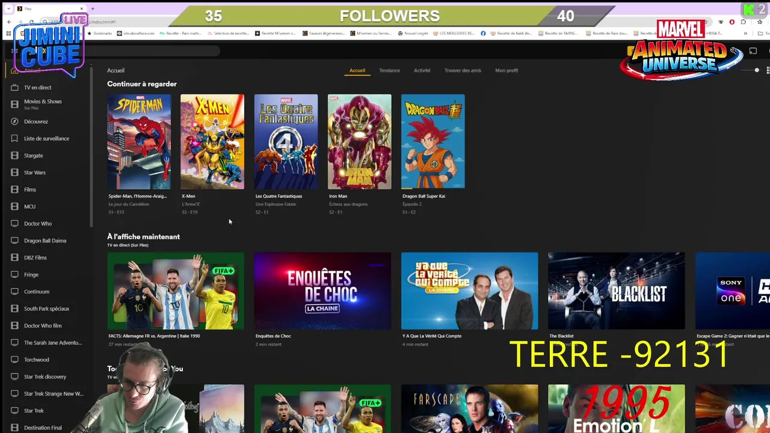Viewport: 770px width, 433px height.
Task: Resume the X-Men poster
Action: [x=212, y=141]
